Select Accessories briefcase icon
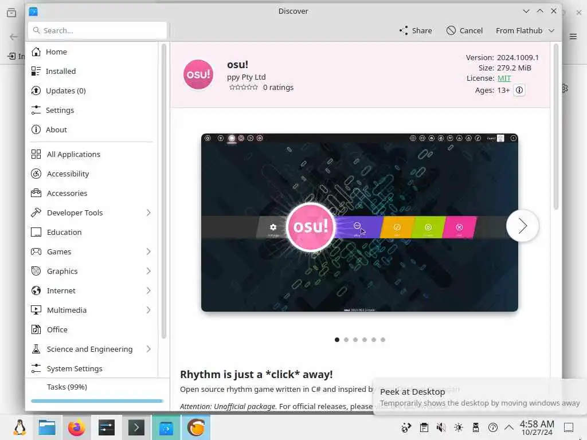The width and height of the screenshot is (587, 440). click(36, 193)
